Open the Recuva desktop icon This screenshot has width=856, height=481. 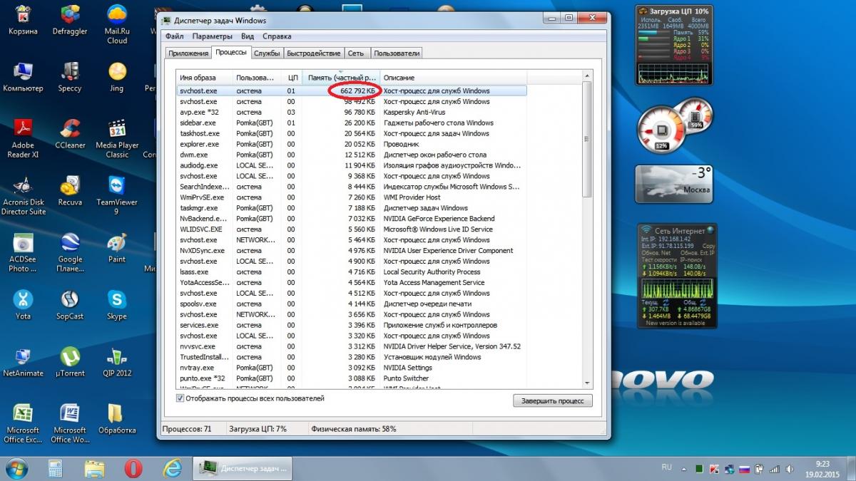(70, 192)
